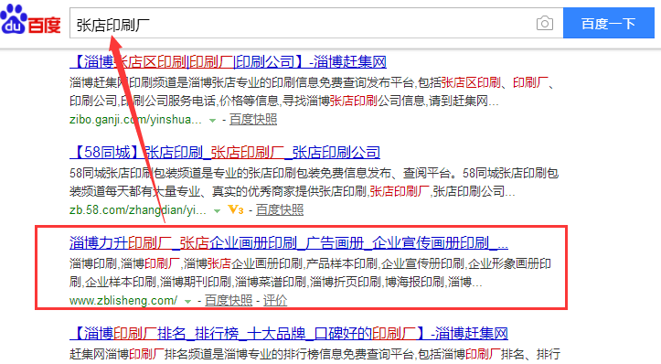Open 百度快照 for the zblisheng result

coord(228,300)
